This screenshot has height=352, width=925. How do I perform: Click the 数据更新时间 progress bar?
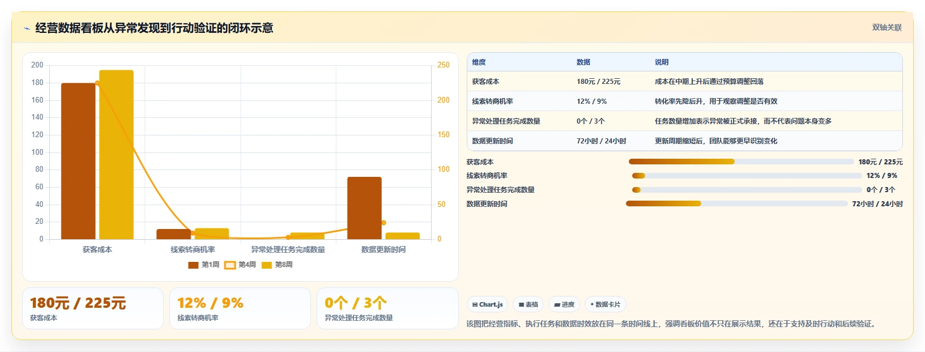point(736,203)
